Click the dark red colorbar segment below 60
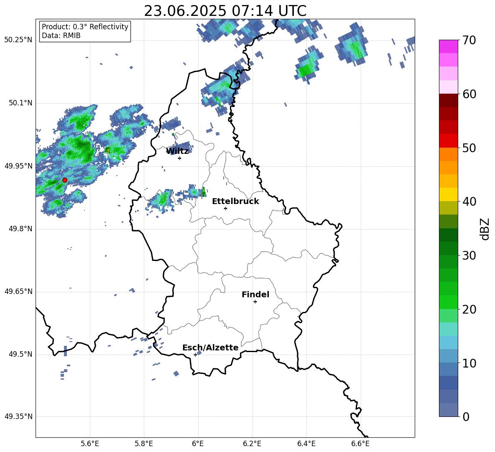 [448, 100]
